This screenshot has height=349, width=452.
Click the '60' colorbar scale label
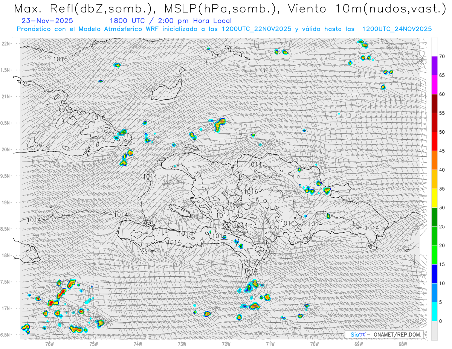[442, 94]
